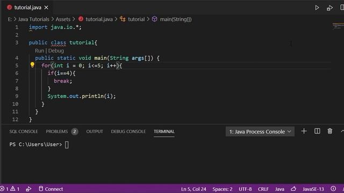Switch to the DEBUG CONSOLE tab
The image size is (344, 193).
128,131
